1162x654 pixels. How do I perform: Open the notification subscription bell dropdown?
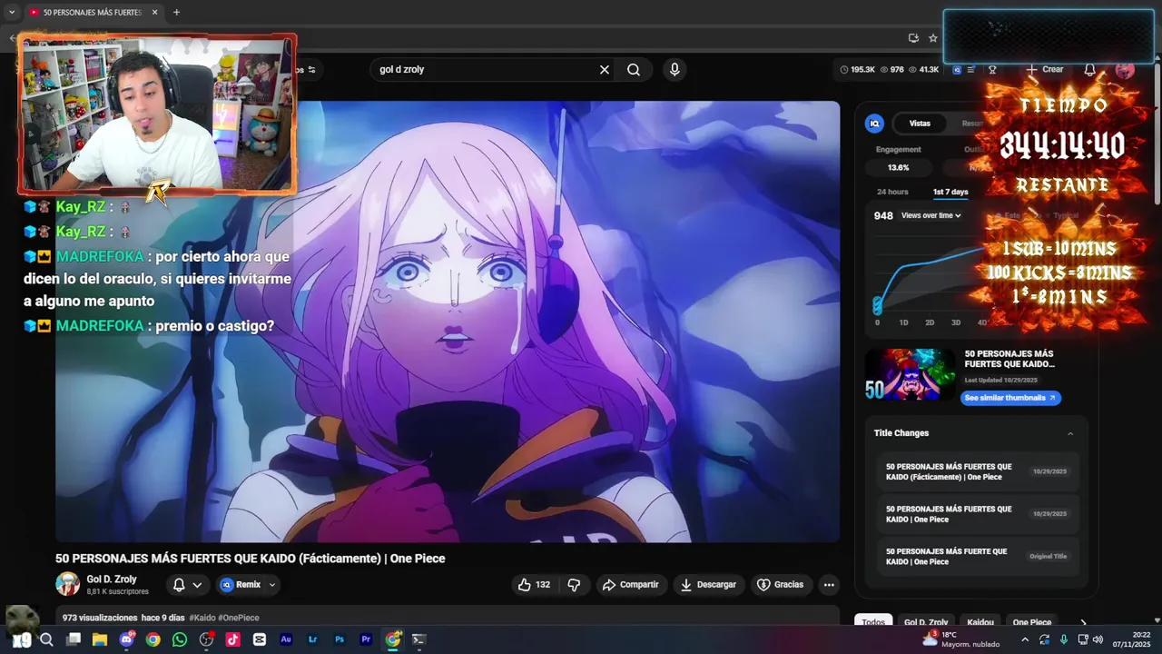pos(188,585)
